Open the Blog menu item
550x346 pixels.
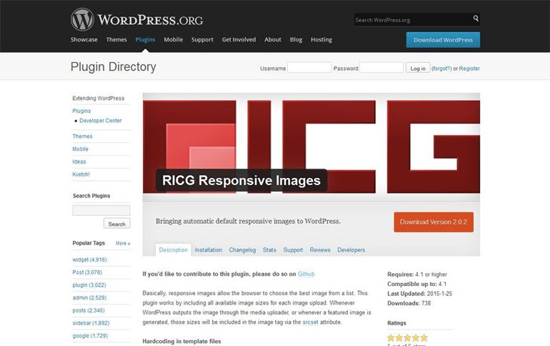tap(296, 39)
